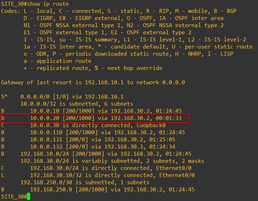
Task: Click the 'show ip route' command text
Action: click(x=48, y=4)
